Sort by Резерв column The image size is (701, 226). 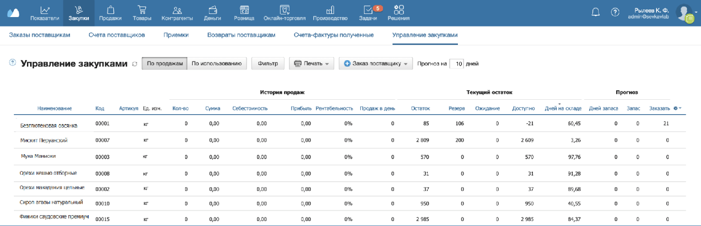click(457, 109)
